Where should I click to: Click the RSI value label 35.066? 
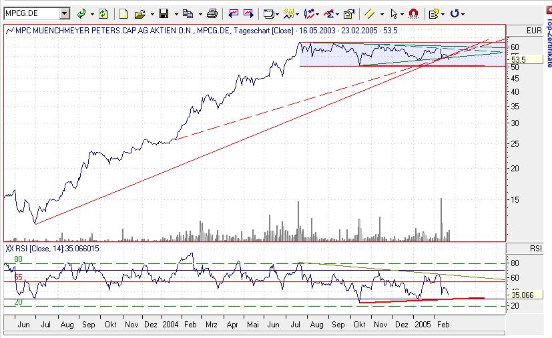[522, 295]
